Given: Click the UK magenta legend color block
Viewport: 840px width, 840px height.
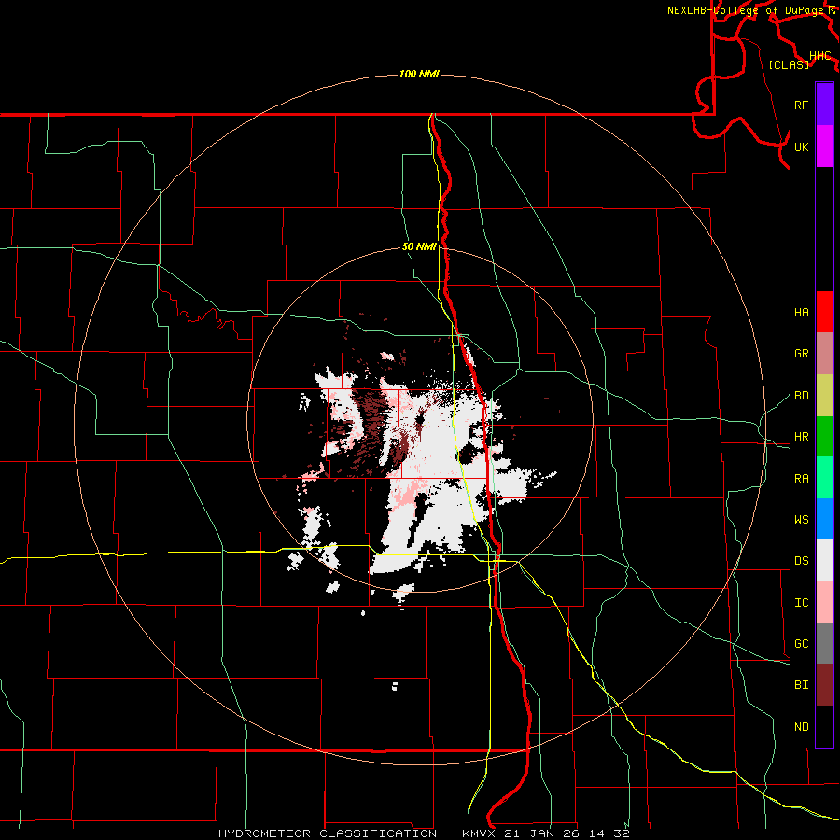Looking at the screenshot, I should coord(824,147).
